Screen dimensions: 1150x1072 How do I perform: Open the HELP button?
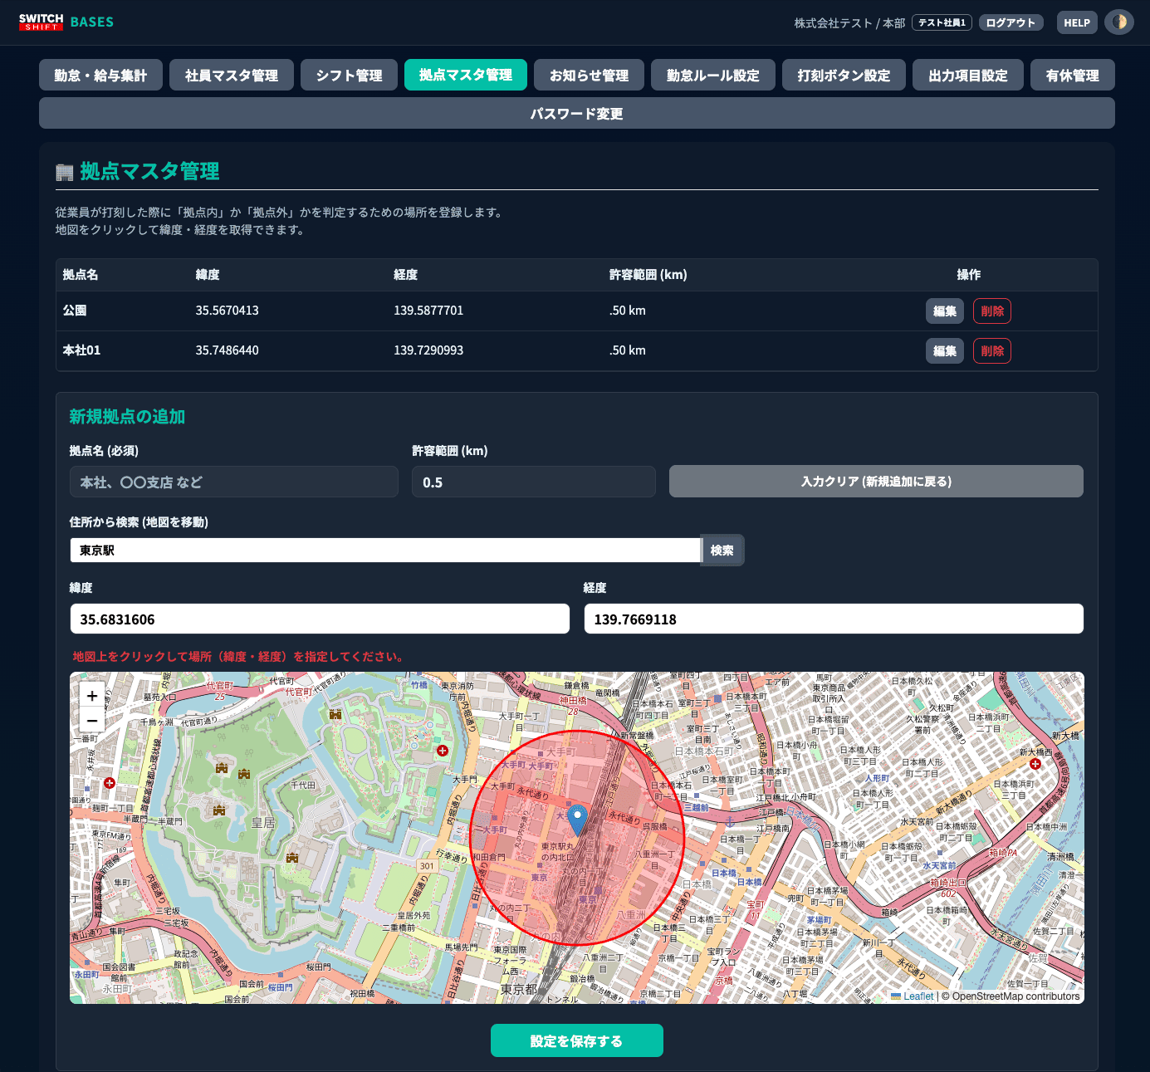click(x=1076, y=22)
